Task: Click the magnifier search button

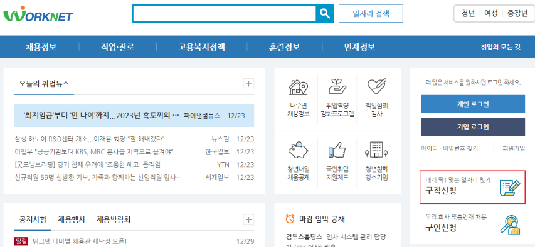Action: coord(324,14)
